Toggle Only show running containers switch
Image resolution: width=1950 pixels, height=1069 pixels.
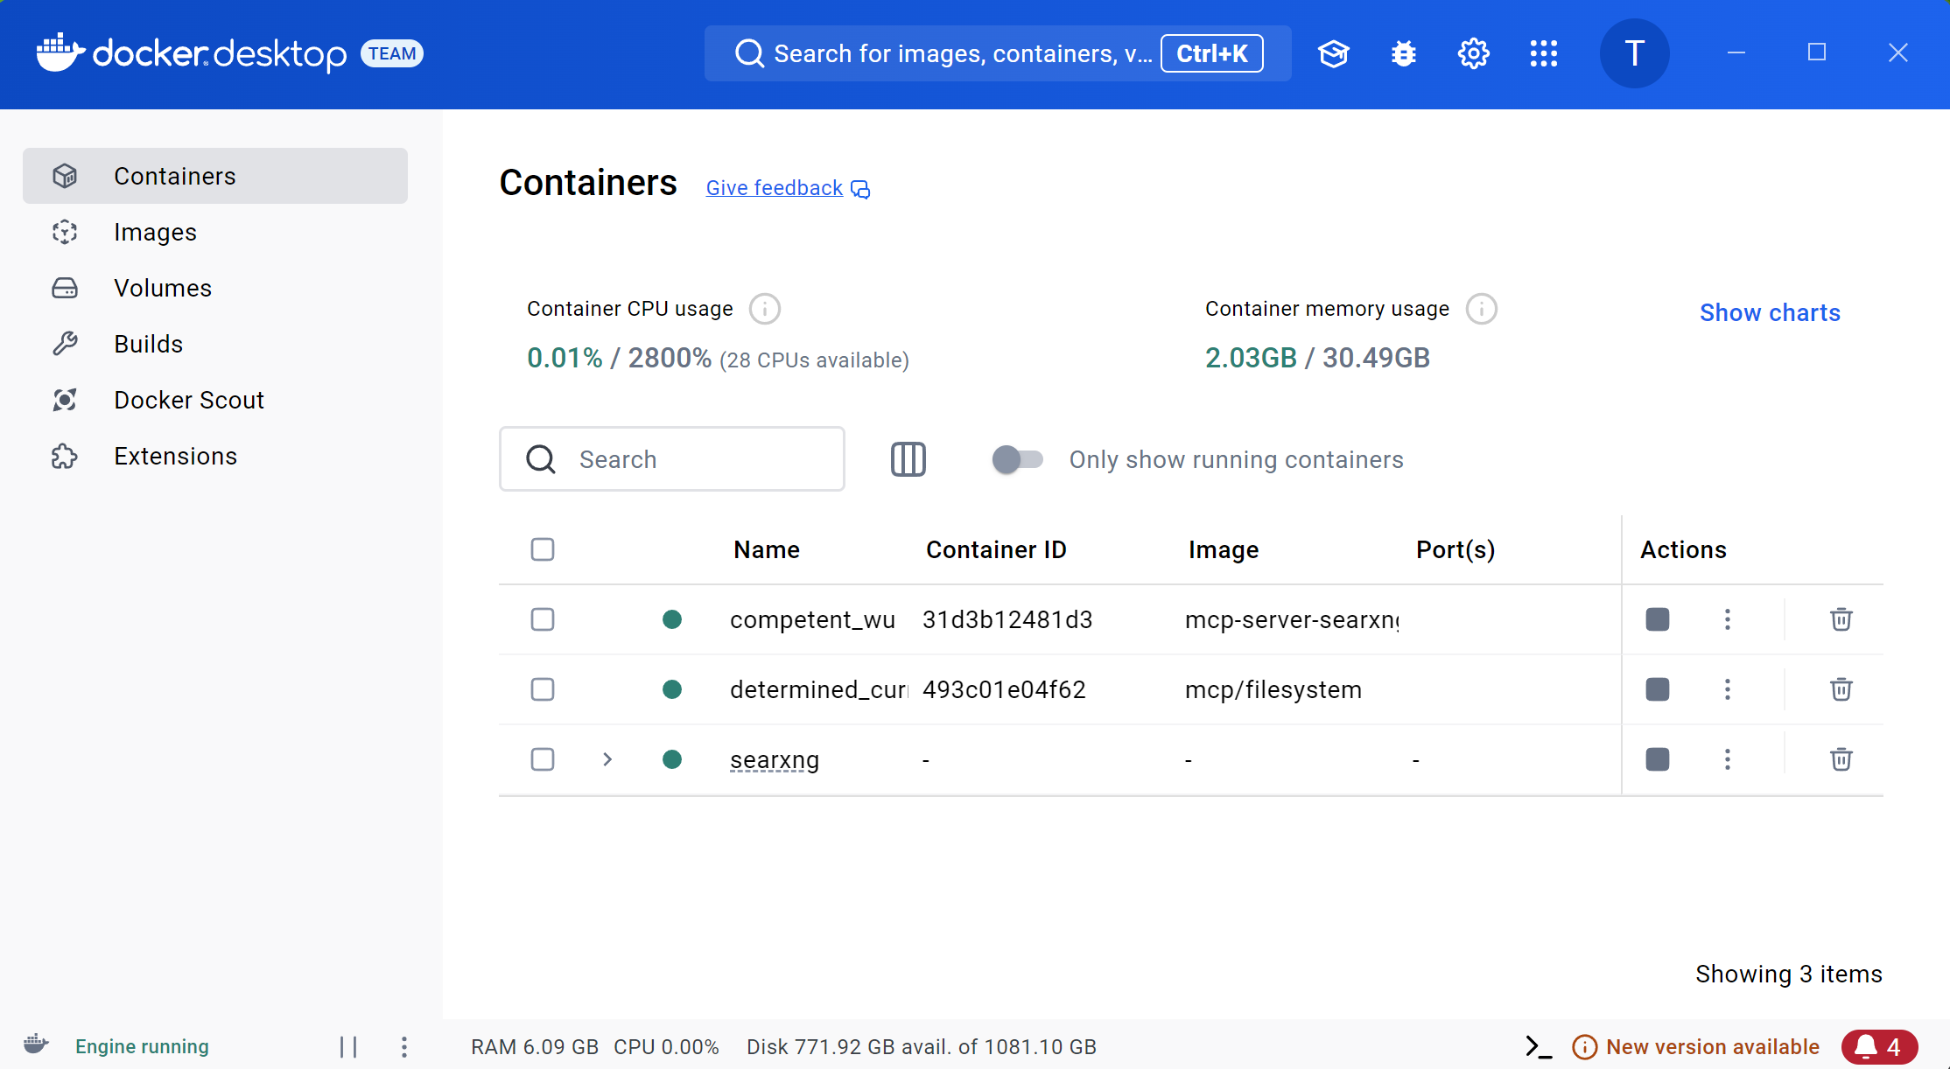1017,459
